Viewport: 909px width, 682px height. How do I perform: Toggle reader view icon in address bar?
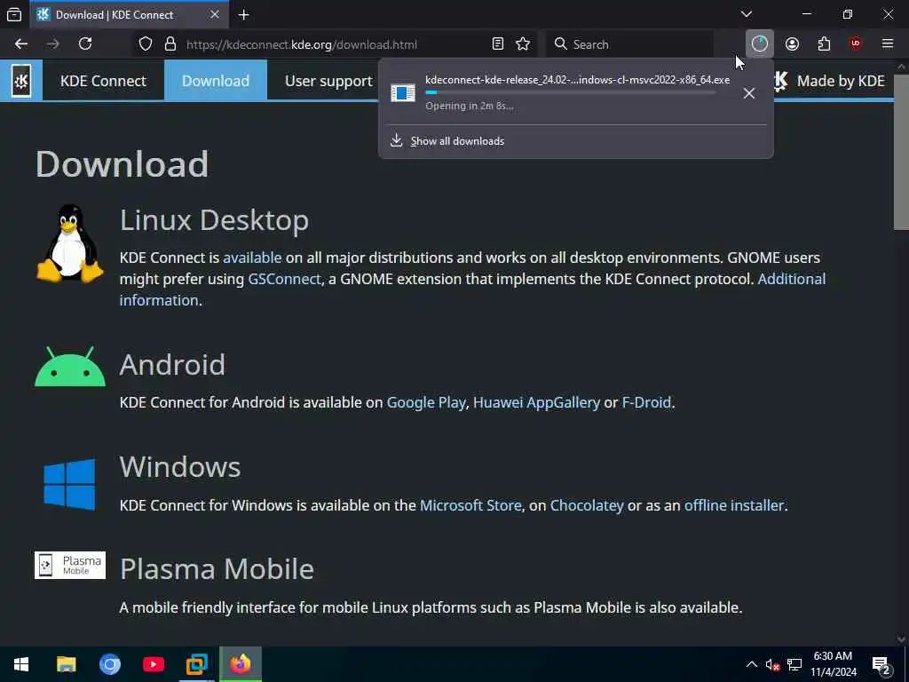pyautogui.click(x=497, y=44)
